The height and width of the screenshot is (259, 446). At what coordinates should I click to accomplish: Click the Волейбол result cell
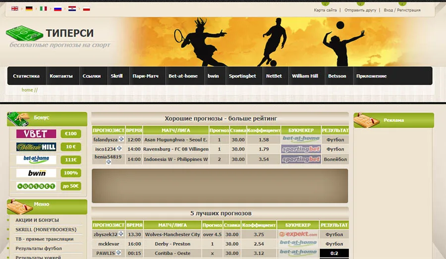pyautogui.click(x=335, y=159)
